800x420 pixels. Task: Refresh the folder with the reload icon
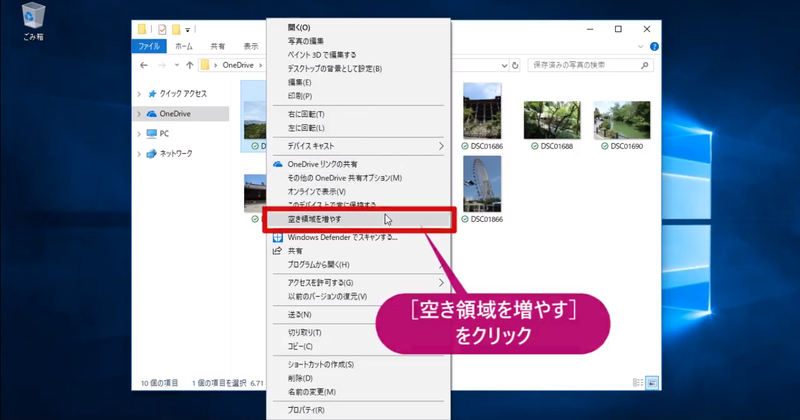click(x=515, y=65)
